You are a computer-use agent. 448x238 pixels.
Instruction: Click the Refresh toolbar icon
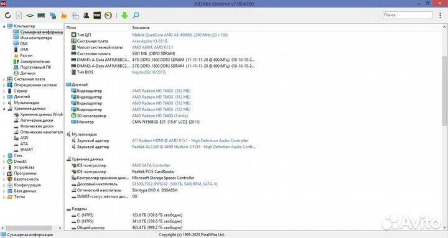coord(7,16)
